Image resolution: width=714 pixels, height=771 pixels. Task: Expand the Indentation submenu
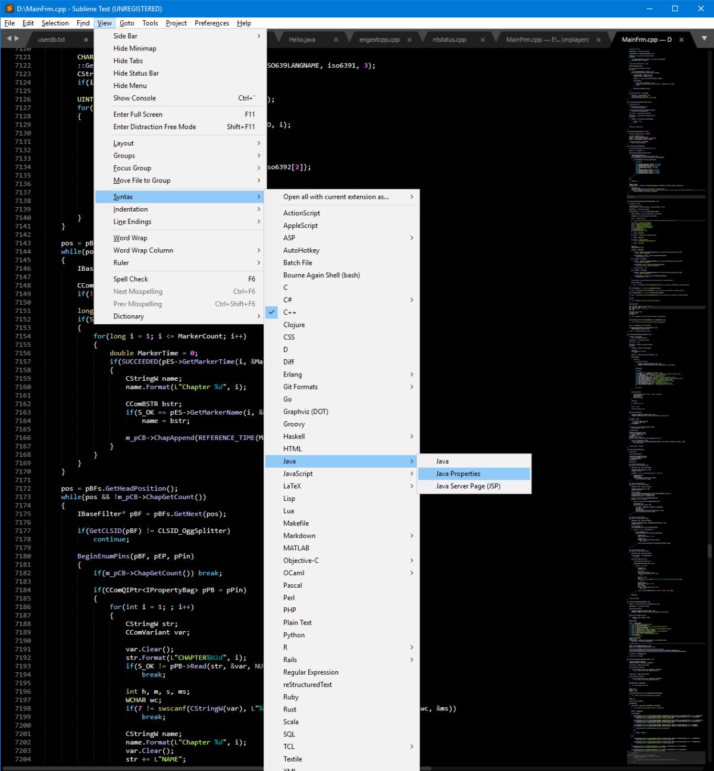pos(180,209)
